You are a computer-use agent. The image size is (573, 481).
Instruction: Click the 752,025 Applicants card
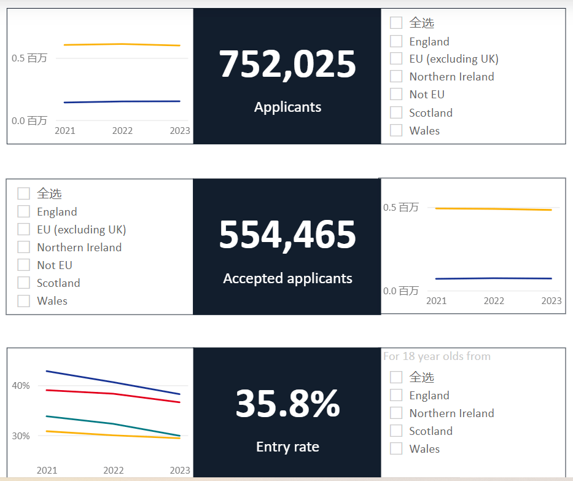tap(287, 76)
